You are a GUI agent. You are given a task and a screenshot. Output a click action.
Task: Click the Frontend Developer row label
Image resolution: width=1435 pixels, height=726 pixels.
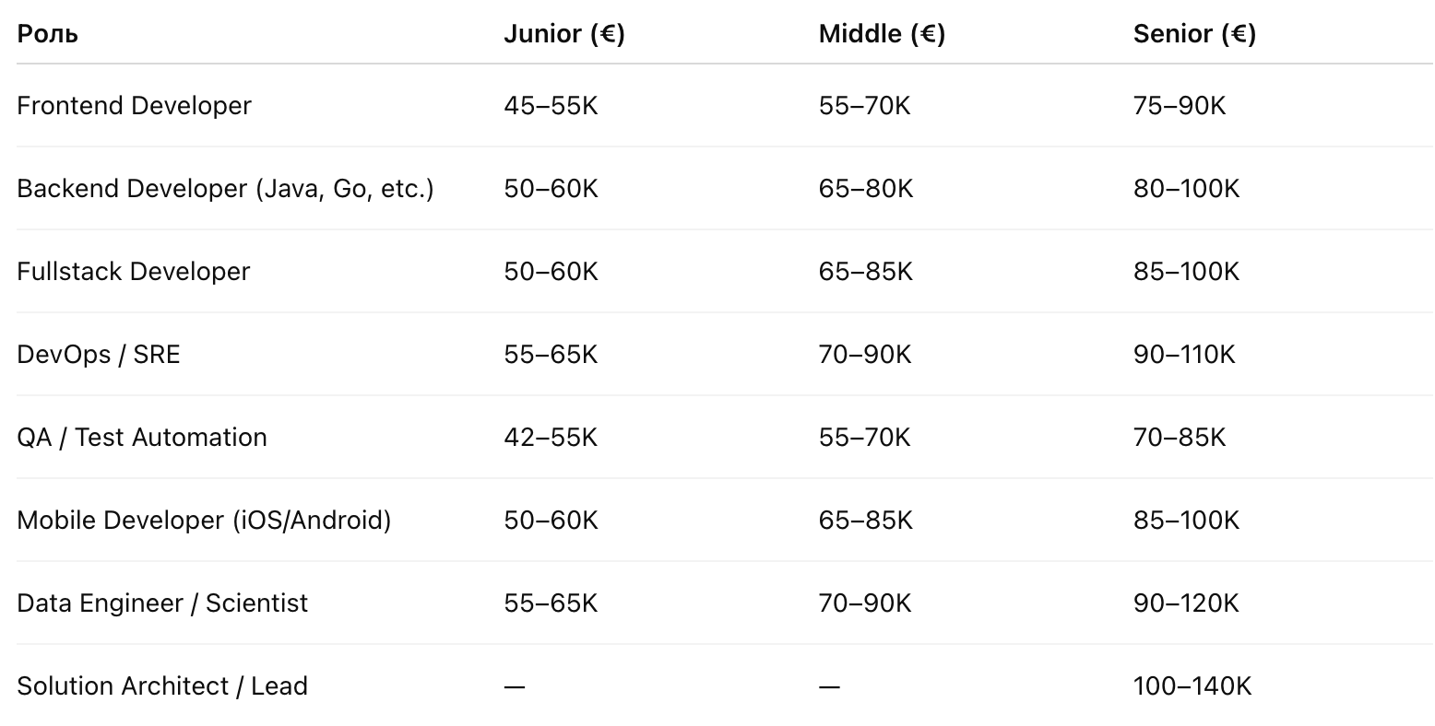point(135,105)
